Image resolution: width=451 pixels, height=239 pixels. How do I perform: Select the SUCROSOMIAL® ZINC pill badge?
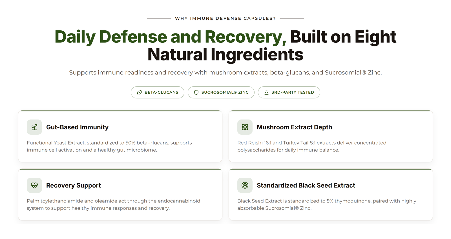coord(221,92)
